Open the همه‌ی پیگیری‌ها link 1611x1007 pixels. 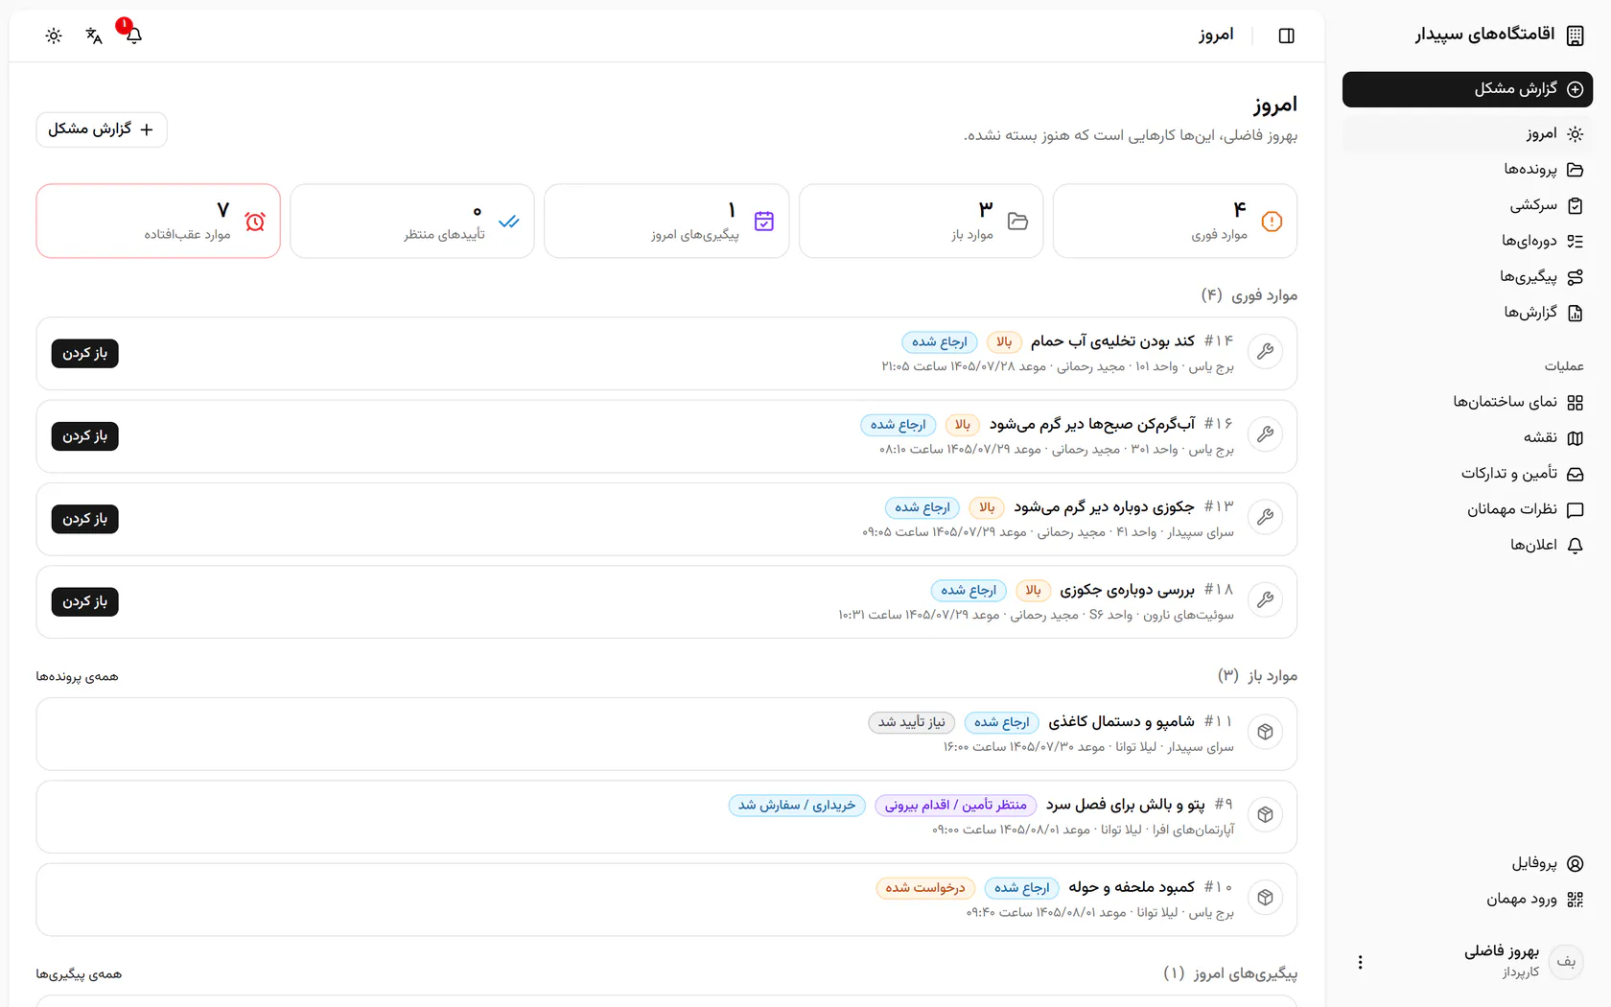coord(80,974)
